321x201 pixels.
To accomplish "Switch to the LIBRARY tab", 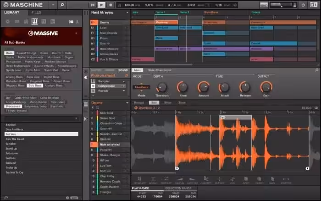I will point(11,12).
